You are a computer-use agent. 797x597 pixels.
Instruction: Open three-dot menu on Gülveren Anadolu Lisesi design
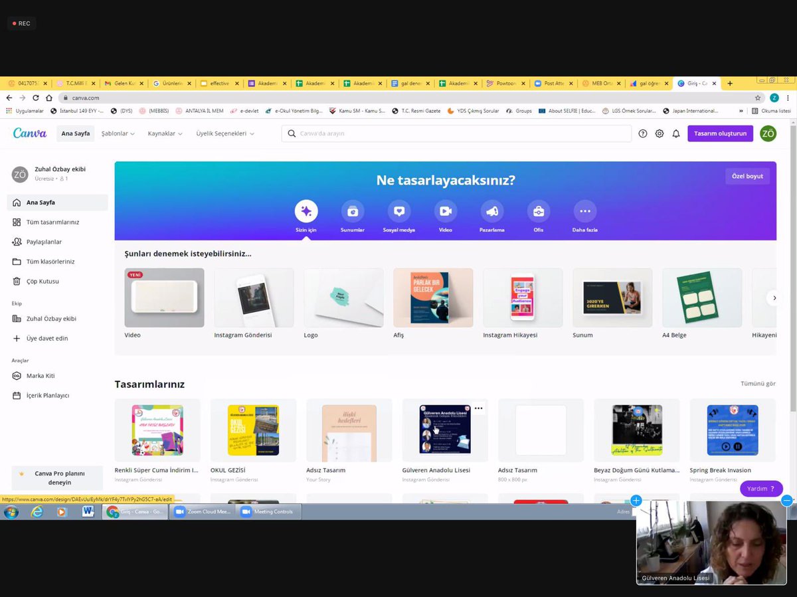pyautogui.click(x=479, y=408)
